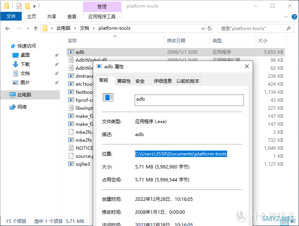Image resolution: width=299 pixels, height=226 pixels.
Task: Open 下载 in the navigation pane
Action: [25, 64]
